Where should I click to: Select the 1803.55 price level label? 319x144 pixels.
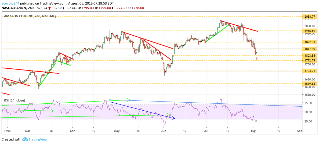309,56
